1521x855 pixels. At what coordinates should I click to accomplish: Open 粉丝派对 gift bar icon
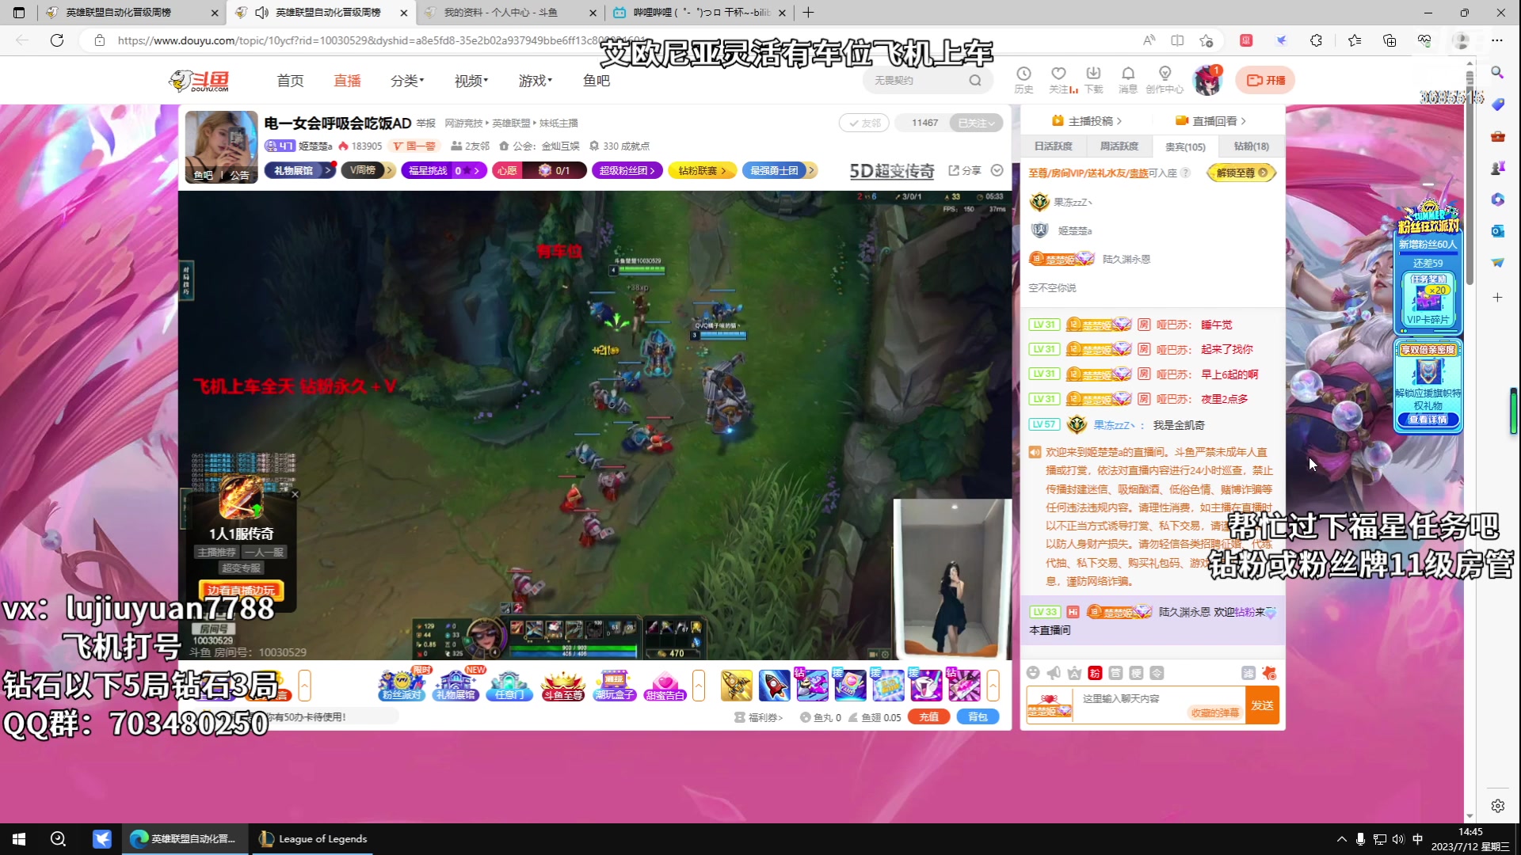[x=402, y=685]
